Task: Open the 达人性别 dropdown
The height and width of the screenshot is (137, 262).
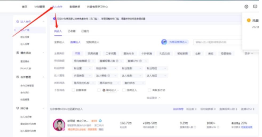Action: [132, 76]
